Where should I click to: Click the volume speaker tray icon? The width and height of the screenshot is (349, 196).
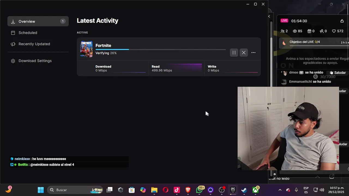point(322,190)
